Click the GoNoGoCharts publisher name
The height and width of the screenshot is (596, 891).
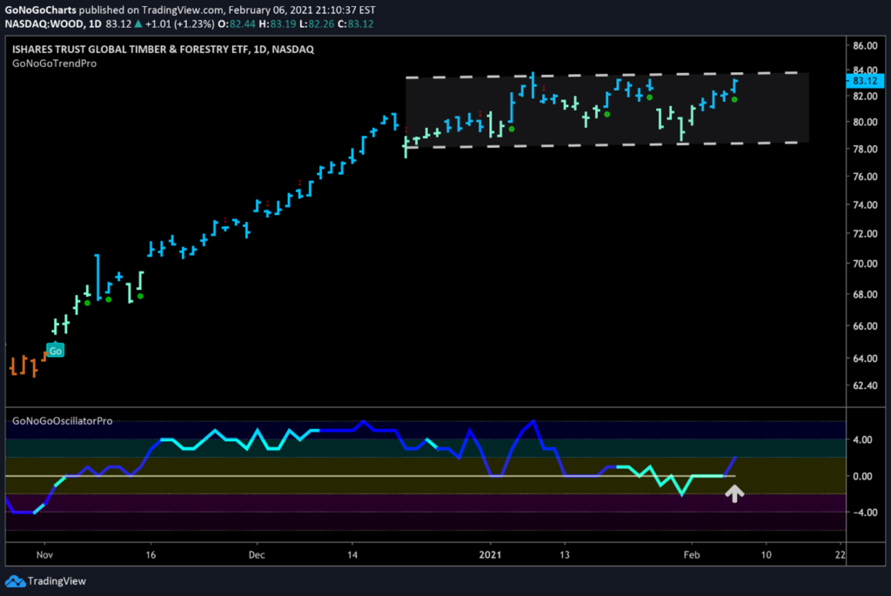40,10
